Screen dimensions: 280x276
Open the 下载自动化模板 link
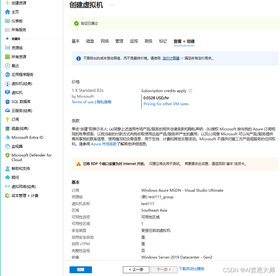192,269
